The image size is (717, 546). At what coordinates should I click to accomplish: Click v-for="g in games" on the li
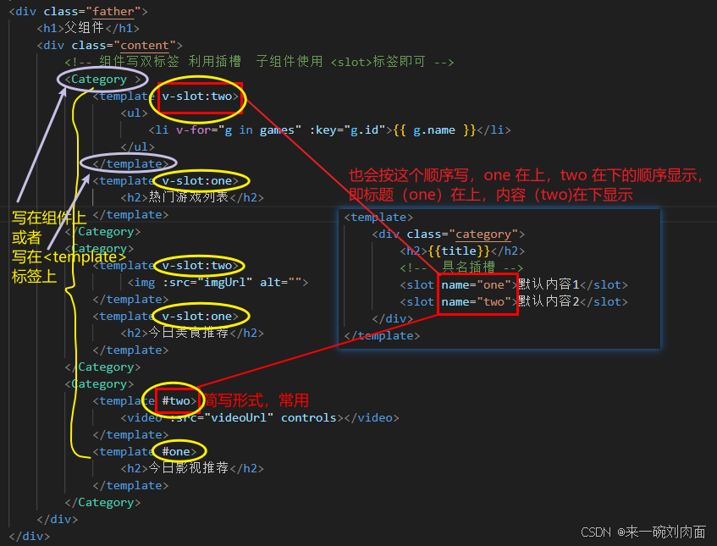[x=239, y=130]
